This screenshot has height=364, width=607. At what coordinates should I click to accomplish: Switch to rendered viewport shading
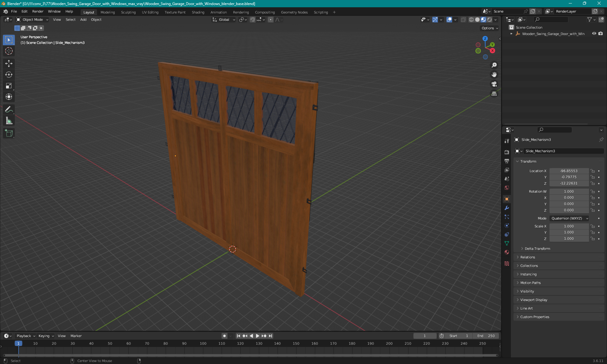point(489,20)
